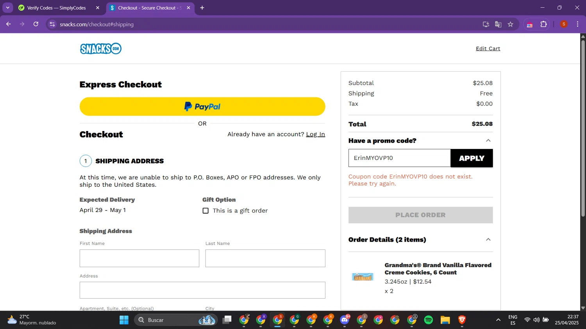Click Grandma's Brand Vanilla Flavored Creme Cookies title
This screenshot has width=586, height=329.
tap(438, 269)
